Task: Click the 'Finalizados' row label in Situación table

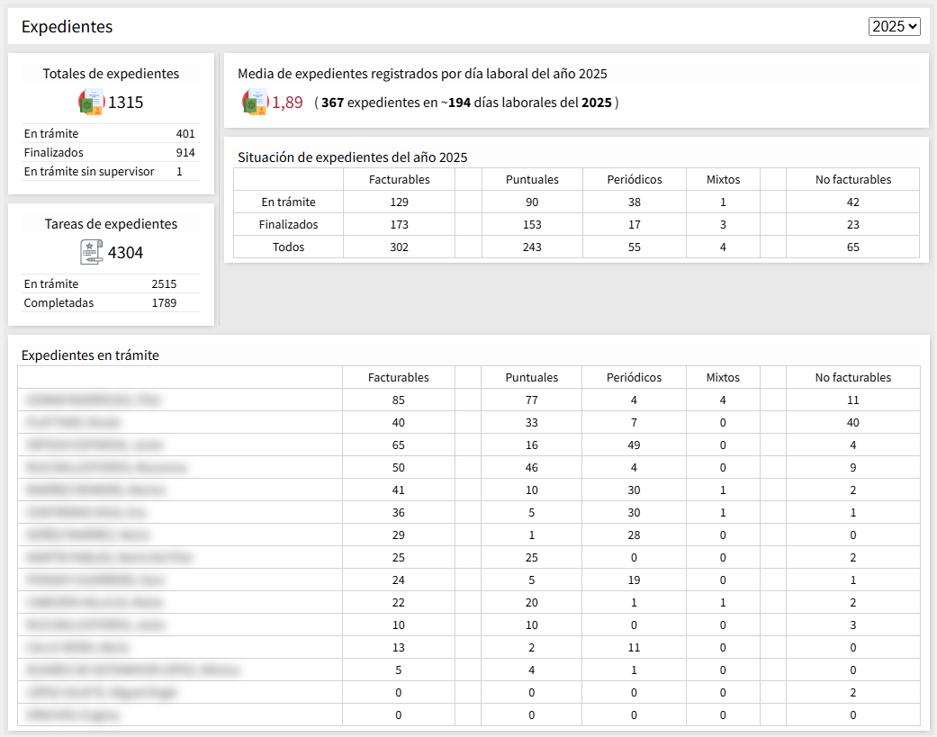Action: pyautogui.click(x=288, y=224)
